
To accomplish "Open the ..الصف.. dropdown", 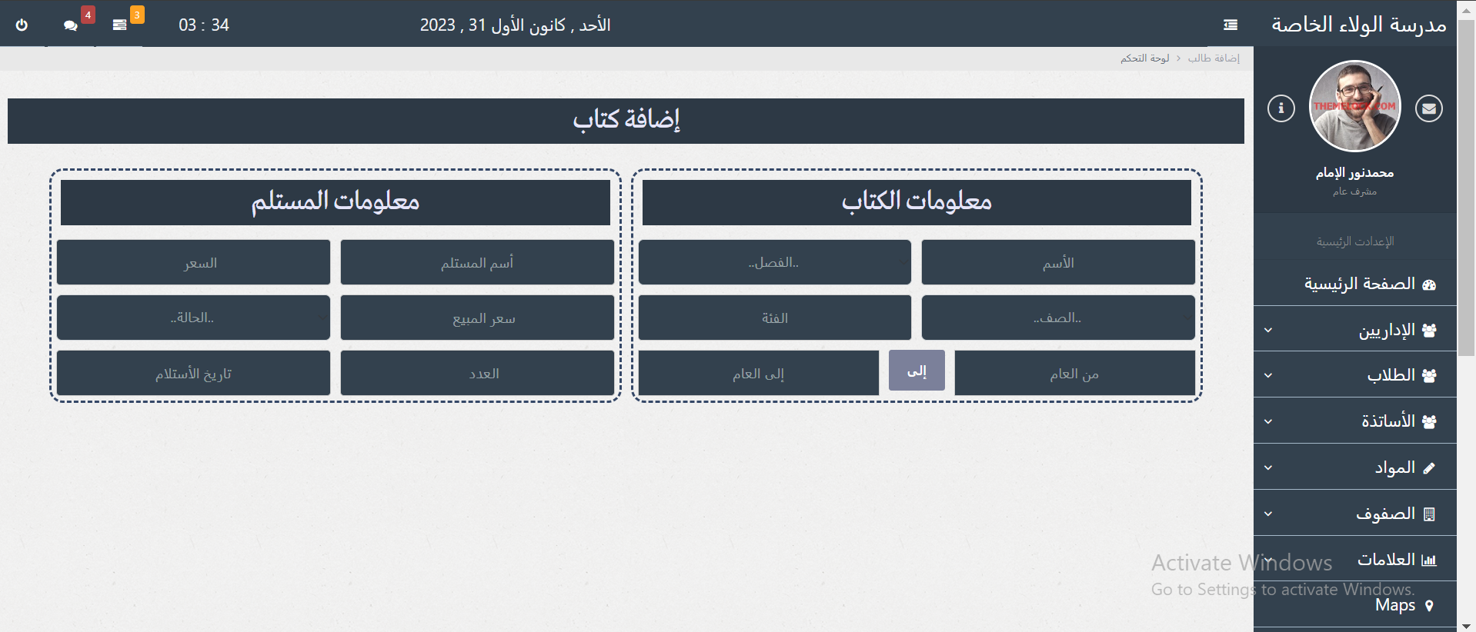I will click(1057, 318).
